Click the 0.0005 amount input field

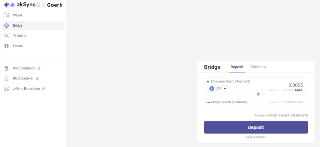point(290,85)
